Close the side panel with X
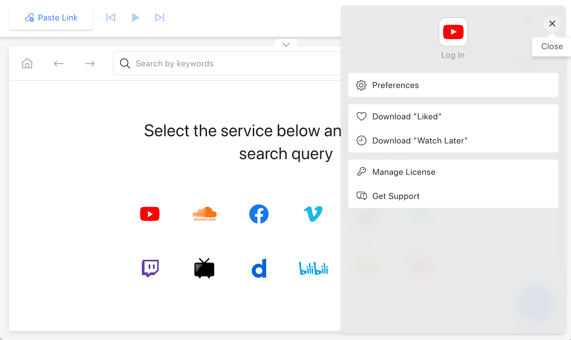 point(552,24)
